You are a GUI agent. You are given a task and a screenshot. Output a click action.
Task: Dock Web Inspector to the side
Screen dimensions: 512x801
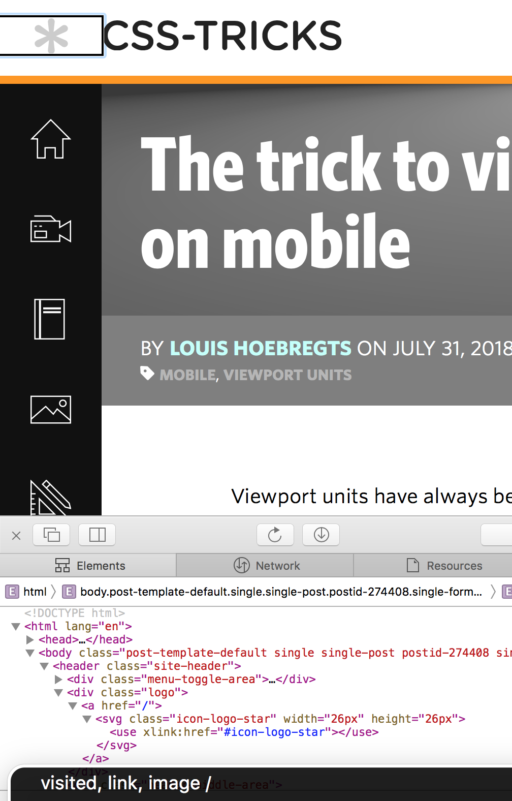click(x=97, y=535)
